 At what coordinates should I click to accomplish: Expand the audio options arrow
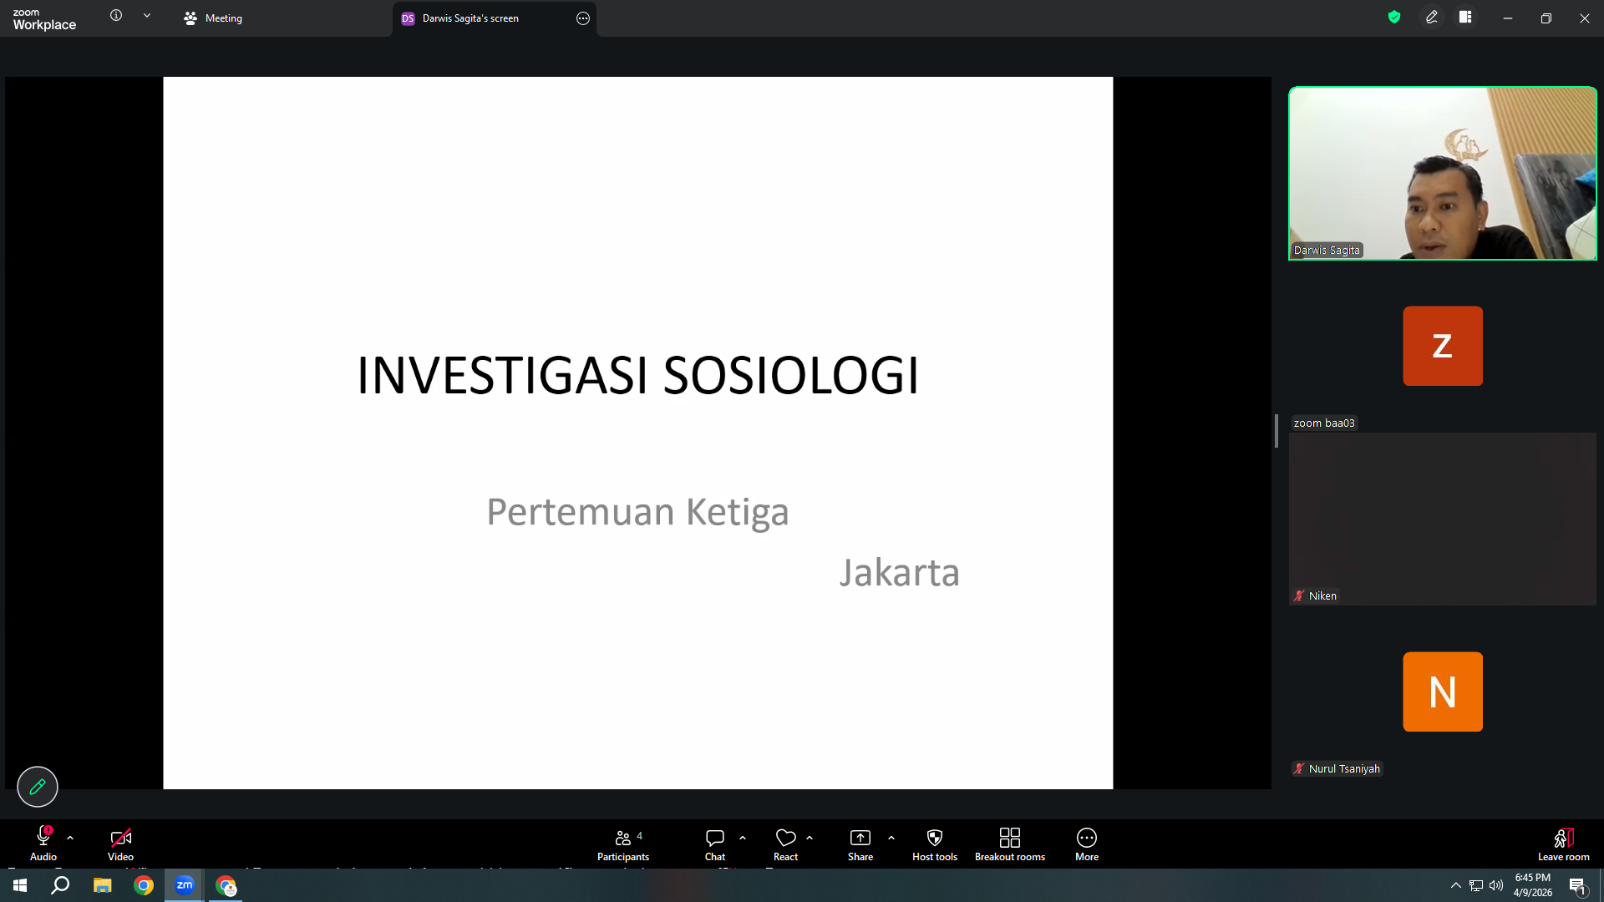70,837
